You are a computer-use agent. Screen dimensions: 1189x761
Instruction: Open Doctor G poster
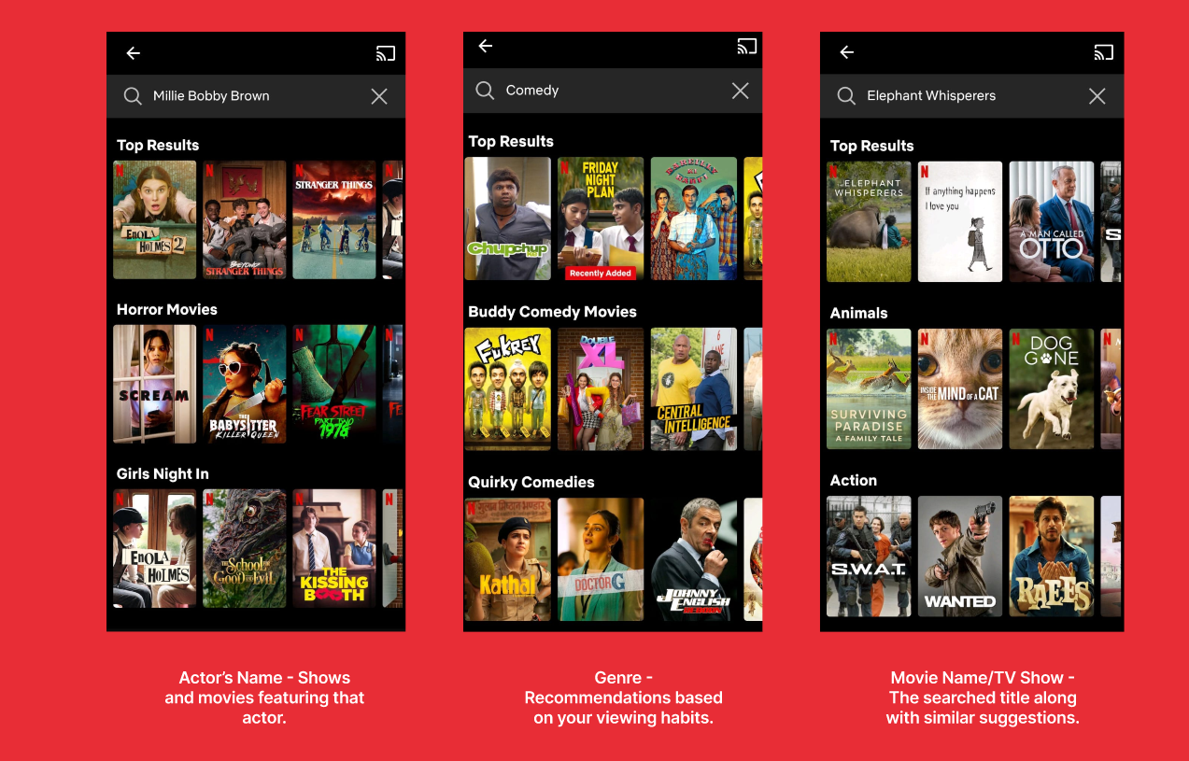pyautogui.click(x=601, y=559)
